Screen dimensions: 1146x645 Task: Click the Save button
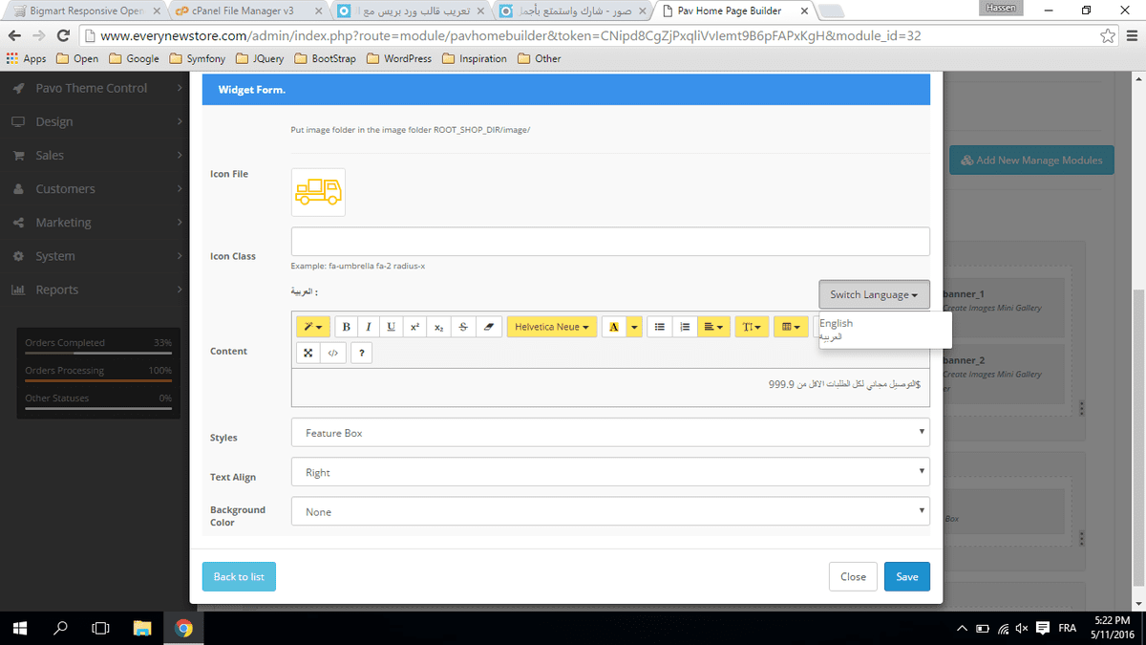906,576
